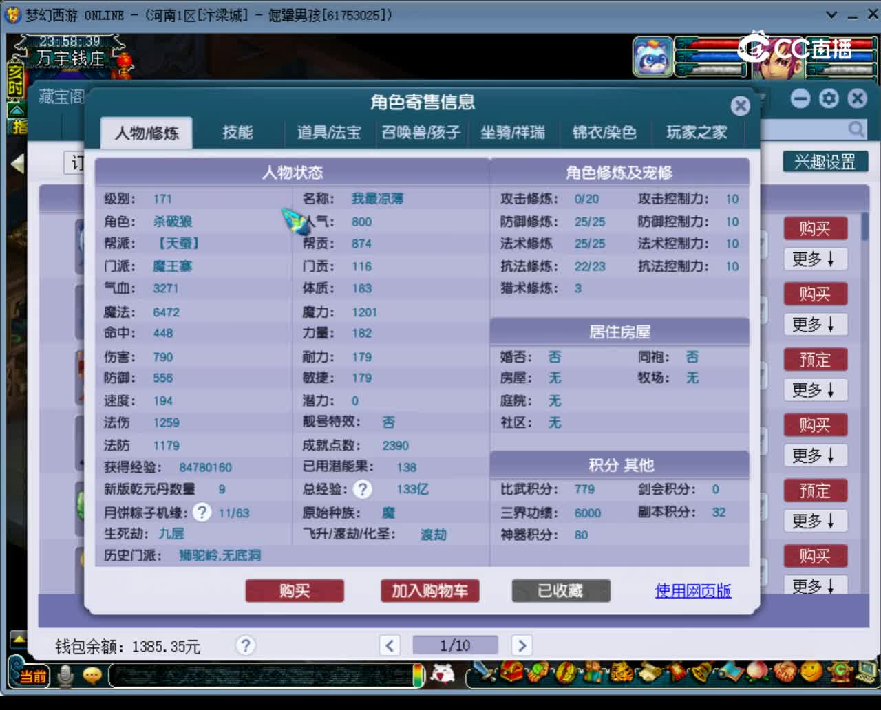Open the 玩家之家 tab
Screen dimensions: 881x710
[697, 132]
